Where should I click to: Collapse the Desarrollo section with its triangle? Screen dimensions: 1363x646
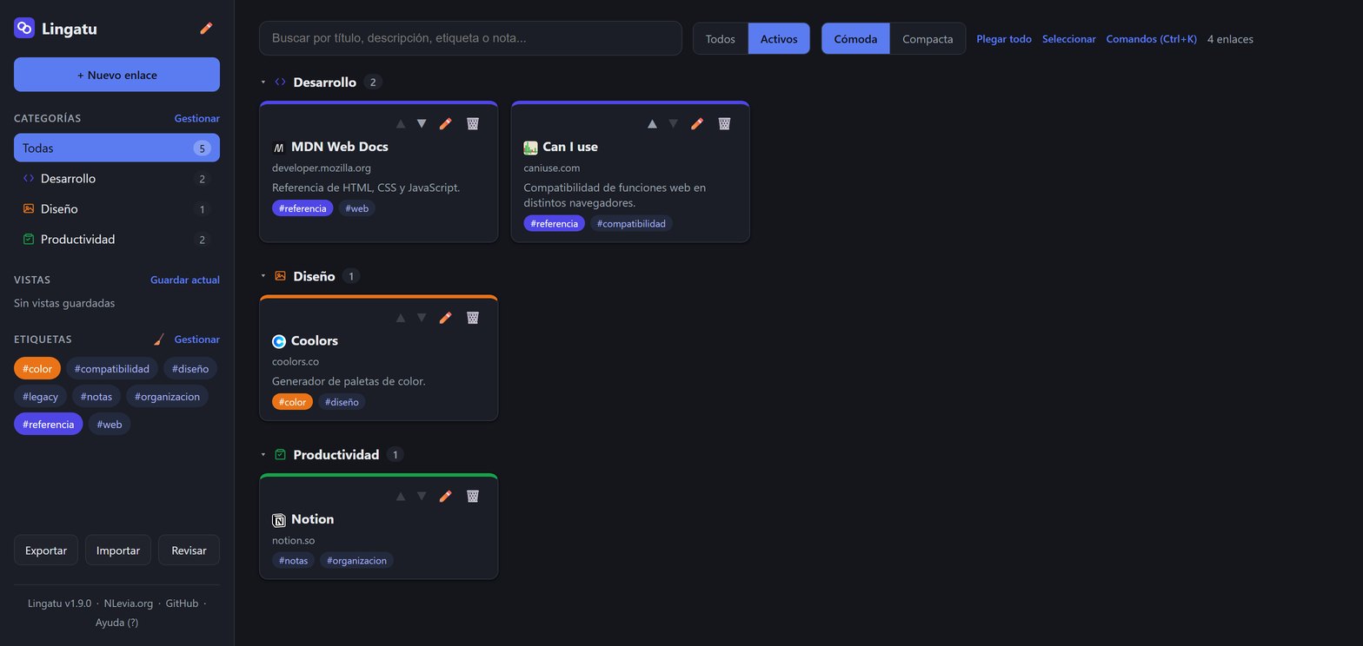click(x=263, y=82)
